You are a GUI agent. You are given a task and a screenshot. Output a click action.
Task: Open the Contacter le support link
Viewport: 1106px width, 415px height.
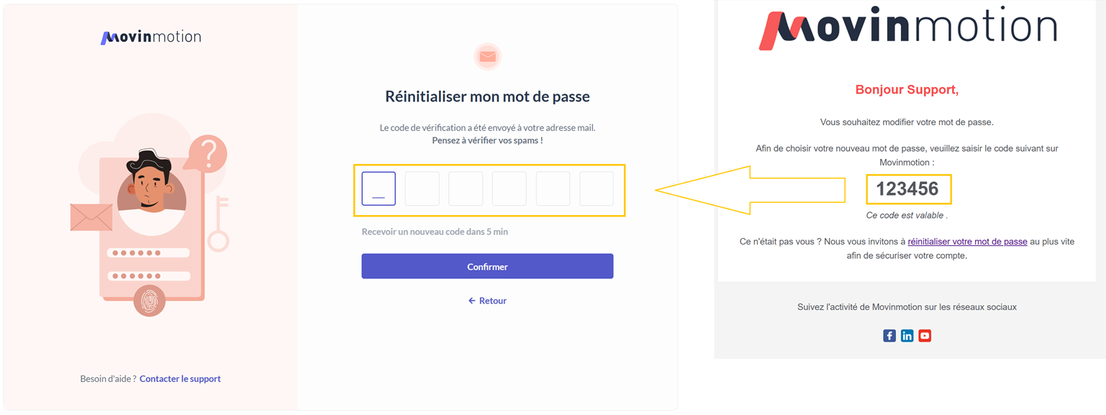click(x=180, y=379)
